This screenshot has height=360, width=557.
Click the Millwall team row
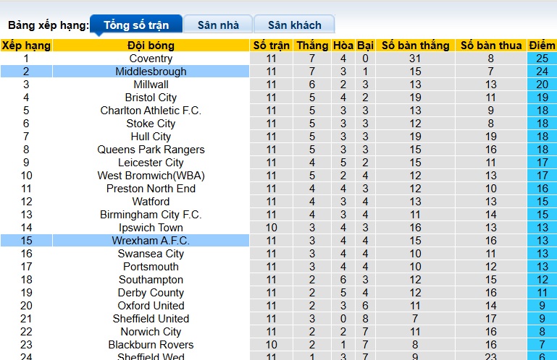tap(151, 85)
